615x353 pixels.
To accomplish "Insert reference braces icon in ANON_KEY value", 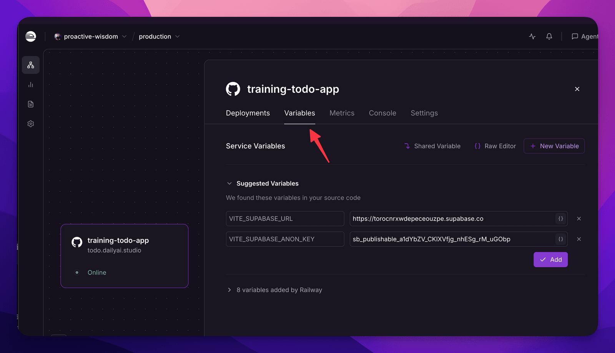I will pyautogui.click(x=561, y=239).
